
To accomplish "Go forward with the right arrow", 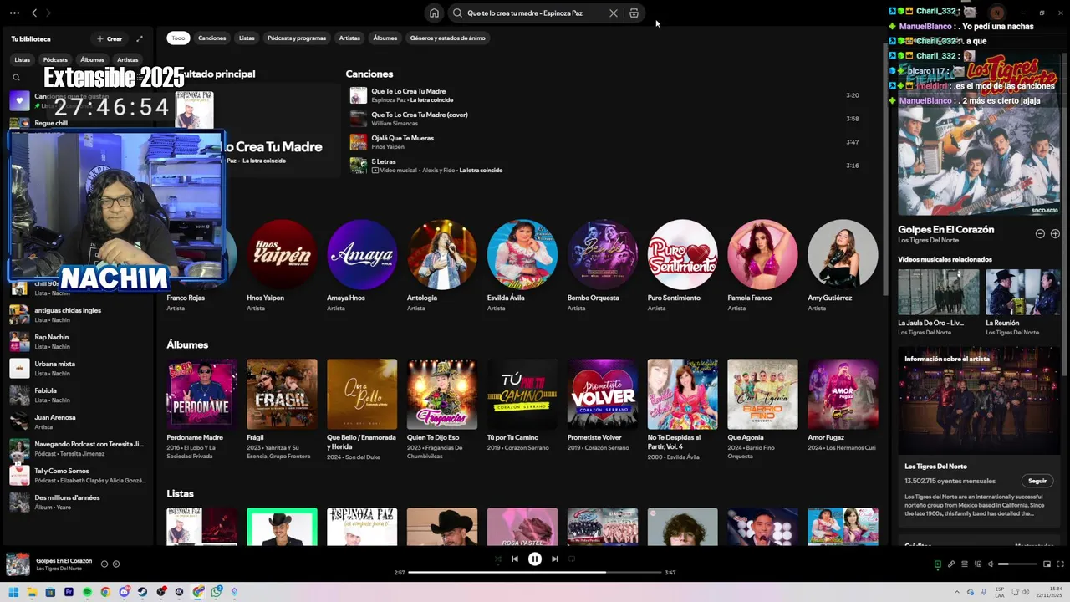I will [x=48, y=13].
